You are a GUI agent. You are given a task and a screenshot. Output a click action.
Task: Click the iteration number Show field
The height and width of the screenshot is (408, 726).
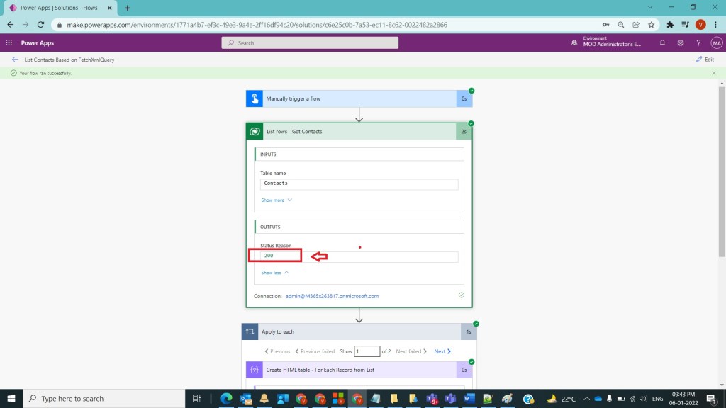tap(367, 351)
